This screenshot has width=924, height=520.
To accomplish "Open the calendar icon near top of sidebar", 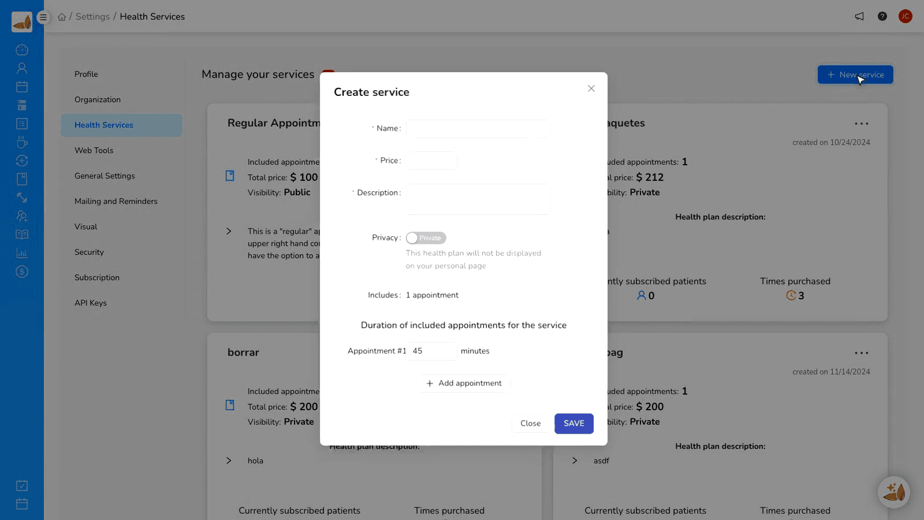I will 22,87.
